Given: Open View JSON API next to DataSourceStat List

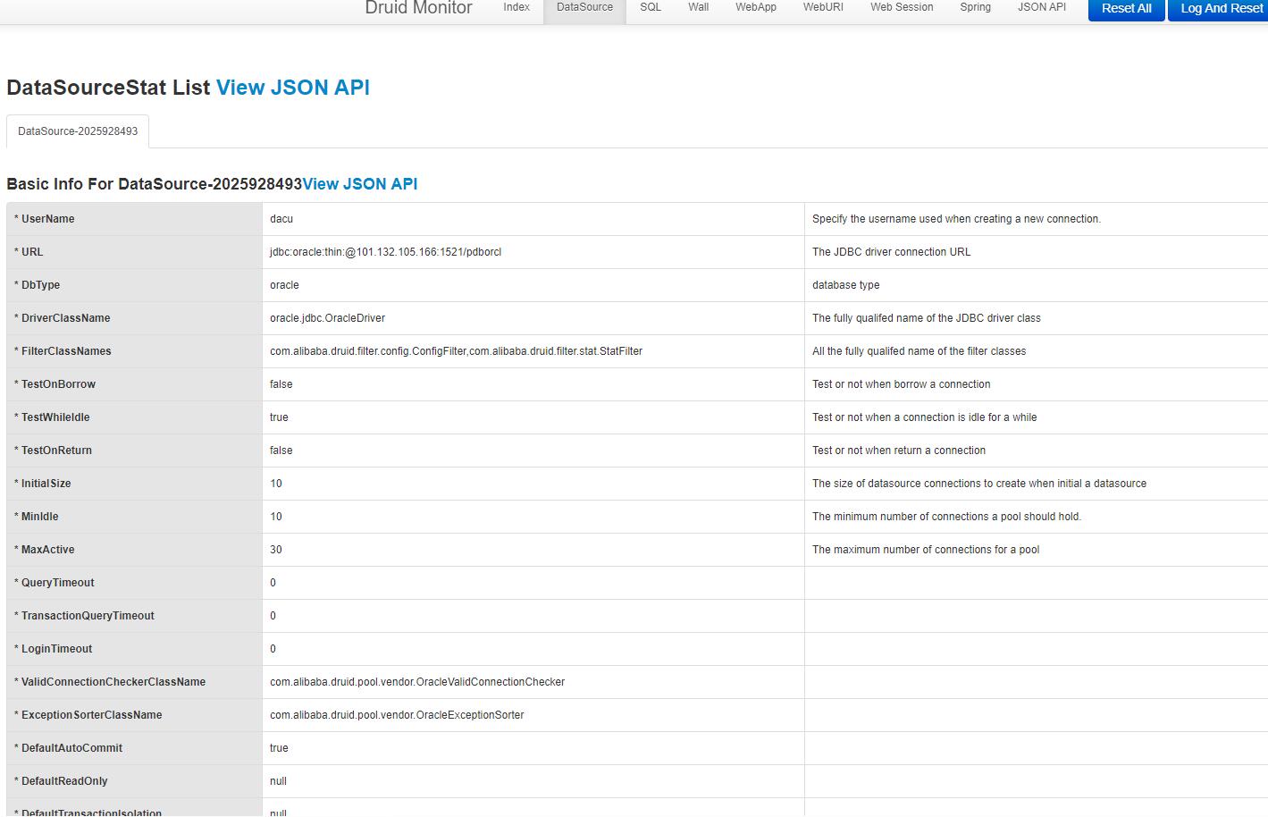Looking at the screenshot, I should (292, 87).
